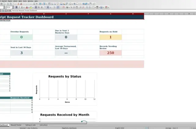196x129 pixels.
Task: Click the Format as Date icon
Action: [77, 7]
